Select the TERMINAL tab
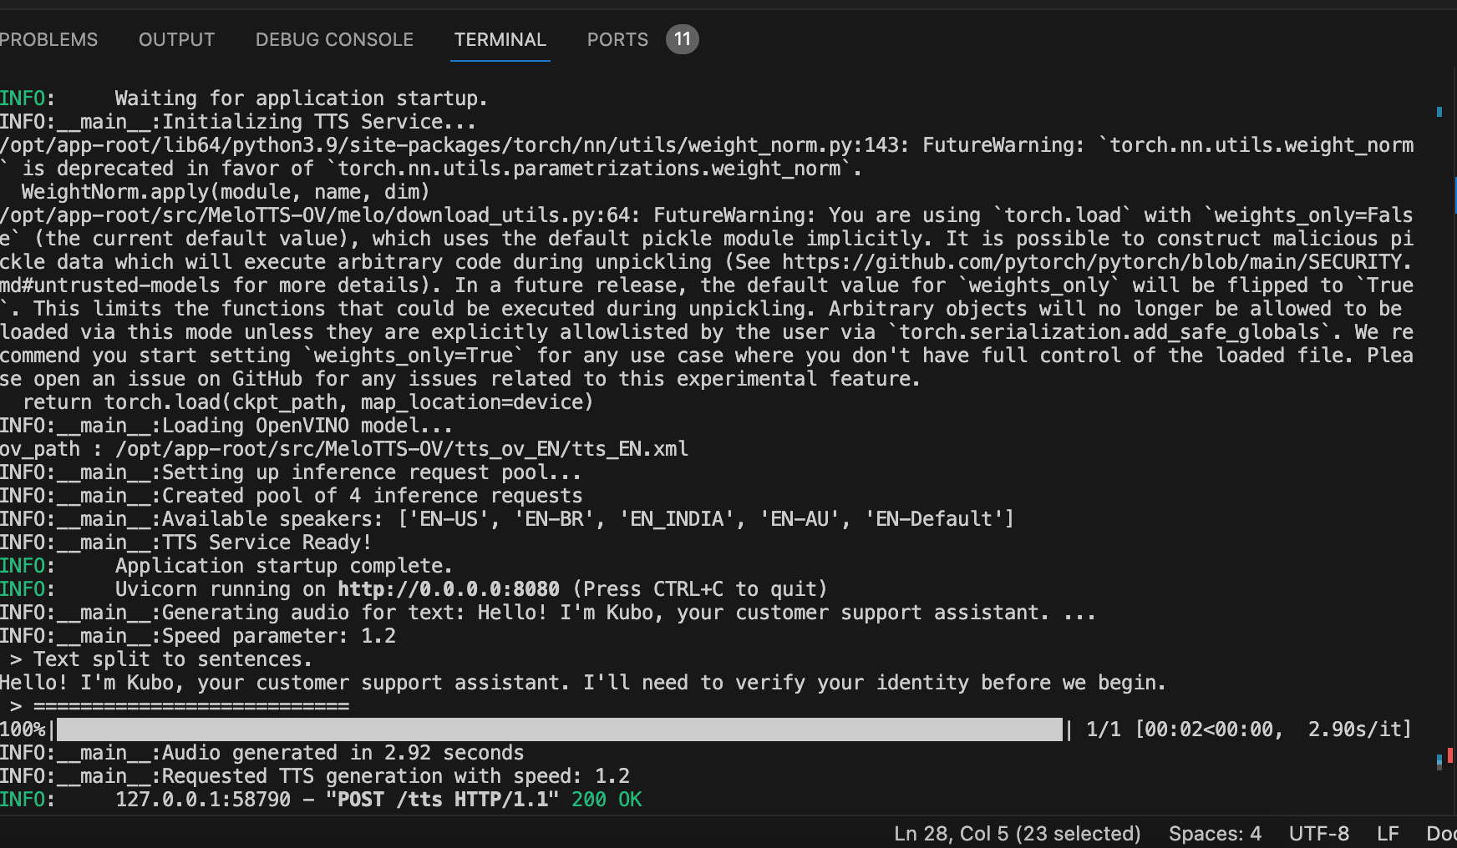Screen dimensions: 1457x848 [500, 39]
